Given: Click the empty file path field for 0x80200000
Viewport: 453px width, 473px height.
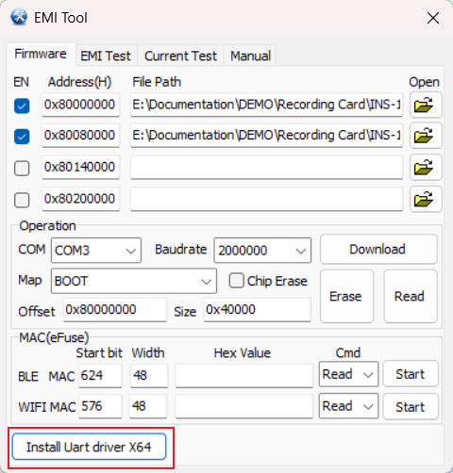Looking at the screenshot, I should click(x=267, y=199).
